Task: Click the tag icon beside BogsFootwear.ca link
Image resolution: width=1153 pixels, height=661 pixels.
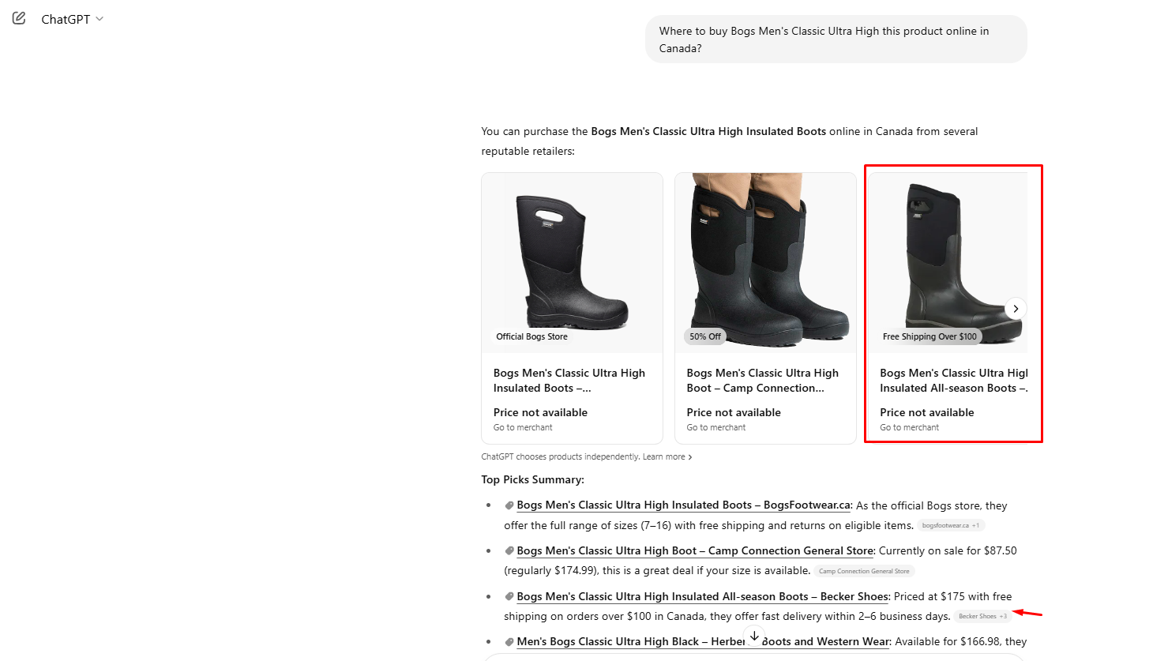Action: click(509, 505)
